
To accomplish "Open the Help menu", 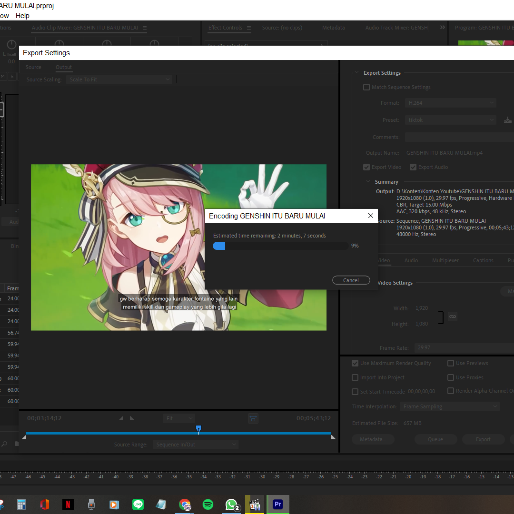I will point(23,16).
